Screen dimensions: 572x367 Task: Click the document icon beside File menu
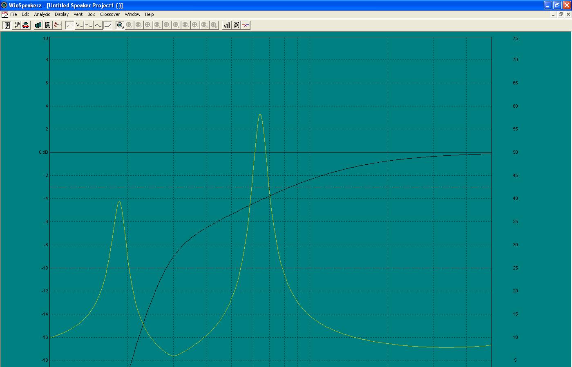coord(5,14)
